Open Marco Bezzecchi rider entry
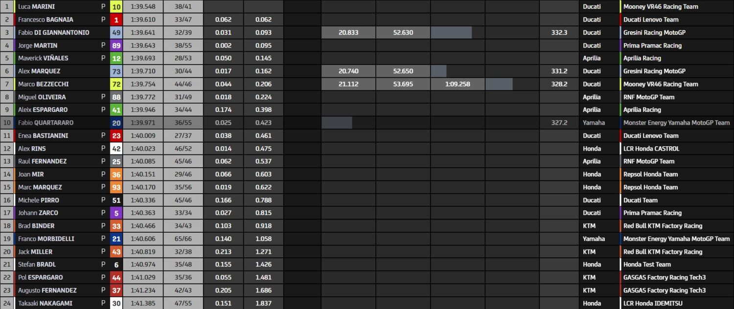Viewport: 734px width, 309px height. pyautogui.click(x=43, y=84)
